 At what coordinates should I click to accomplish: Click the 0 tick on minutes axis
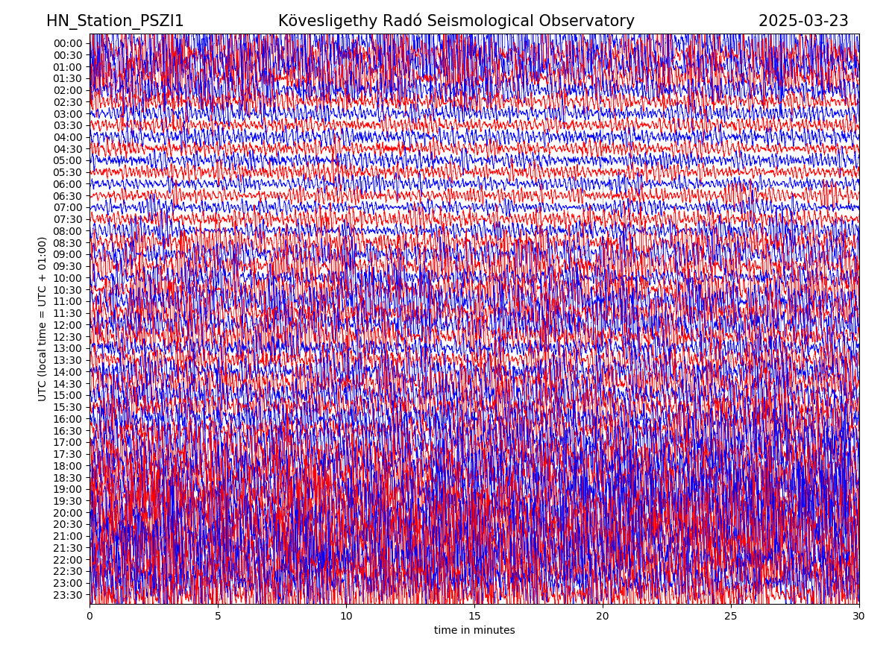89,617
